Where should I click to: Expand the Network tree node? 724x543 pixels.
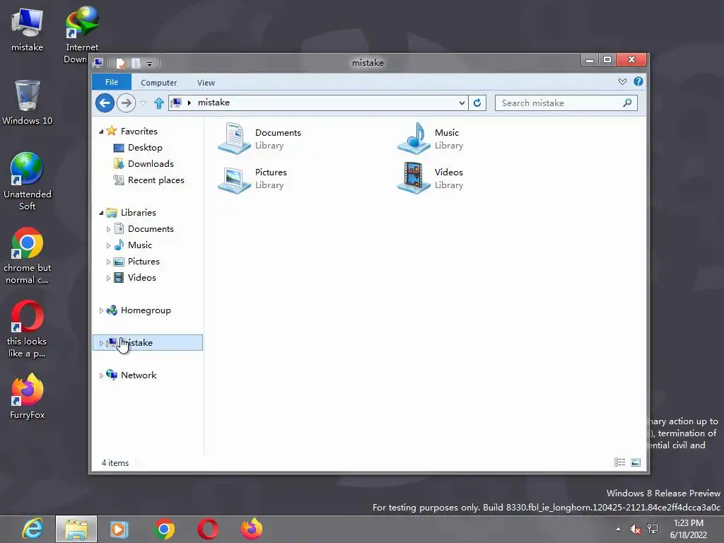pos(101,375)
